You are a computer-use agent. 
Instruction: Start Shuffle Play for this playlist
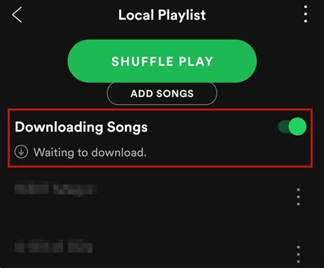(162, 61)
